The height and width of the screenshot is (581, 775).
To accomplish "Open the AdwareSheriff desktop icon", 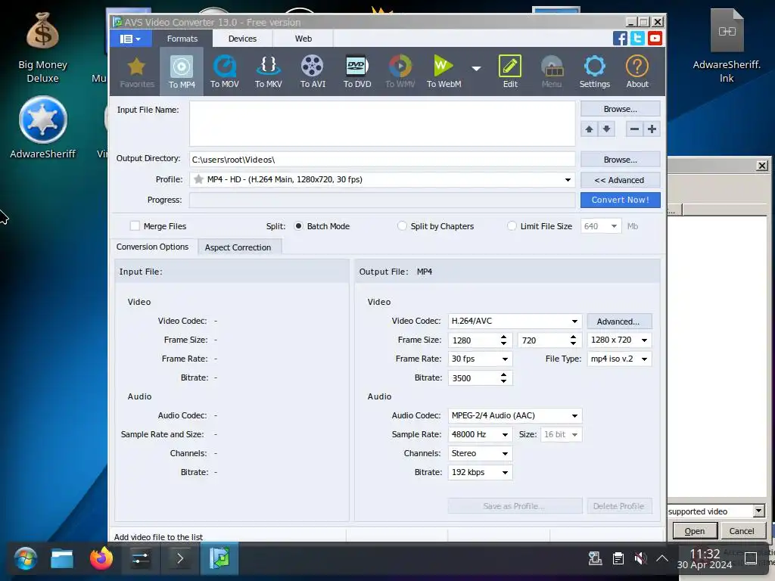I will tap(42, 127).
